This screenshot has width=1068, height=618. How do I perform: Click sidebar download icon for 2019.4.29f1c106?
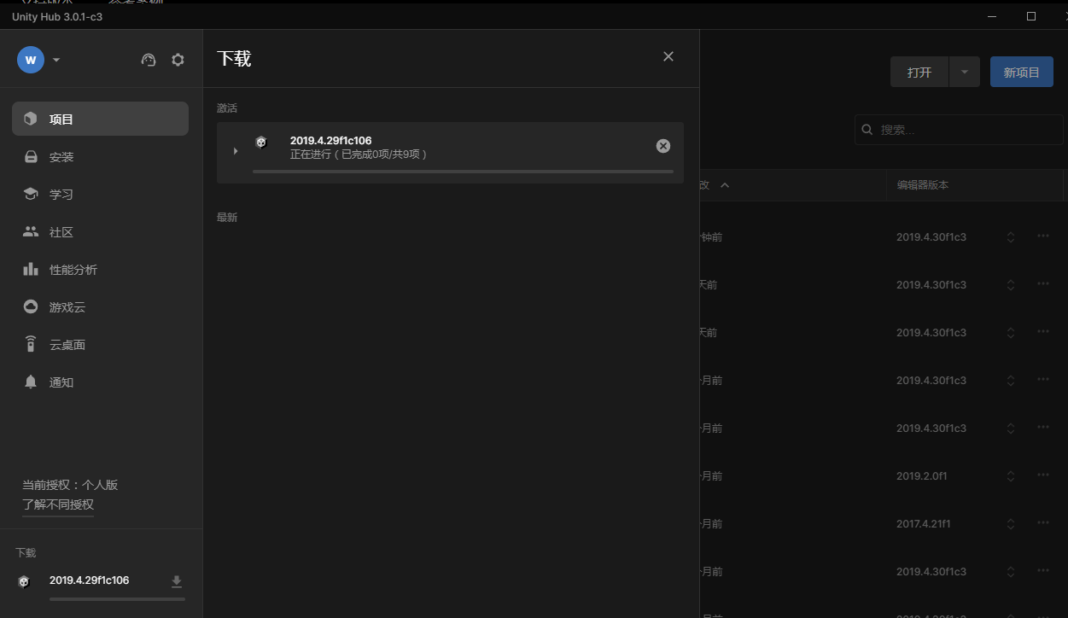tap(177, 582)
